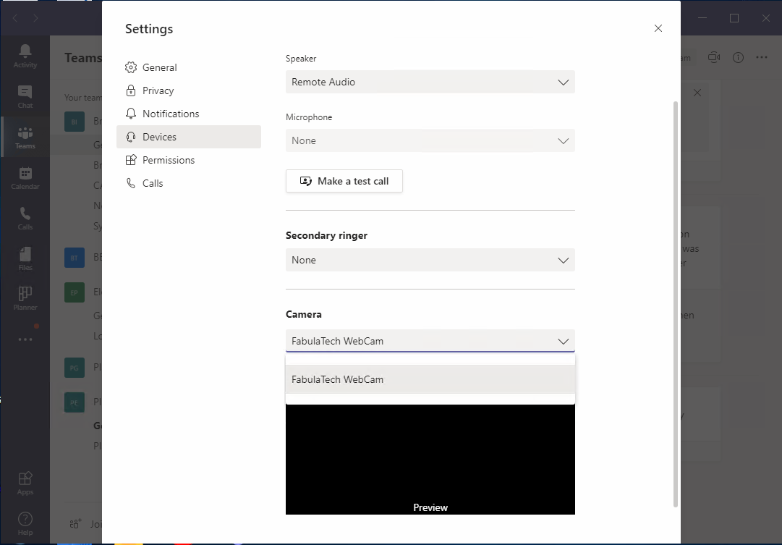Select the EP team avatar
This screenshot has width=782, height=545.
75,292
